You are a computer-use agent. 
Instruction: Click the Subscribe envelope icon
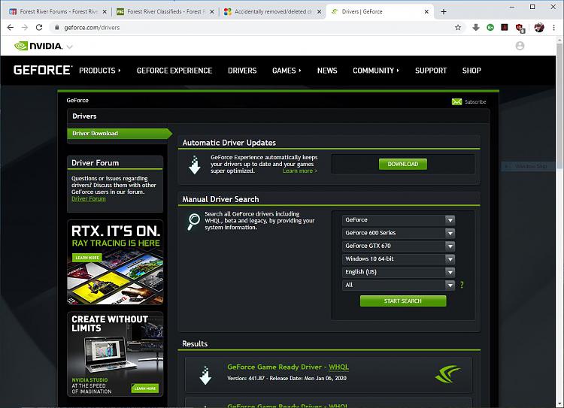(x=456, y=101)
